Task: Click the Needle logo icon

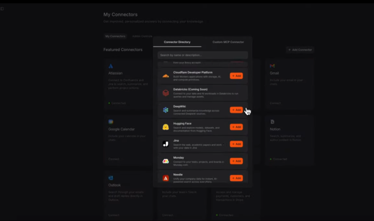Action: pos(166,178)
